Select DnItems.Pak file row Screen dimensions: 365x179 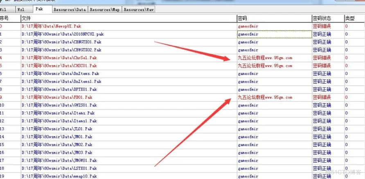[60, 74]
